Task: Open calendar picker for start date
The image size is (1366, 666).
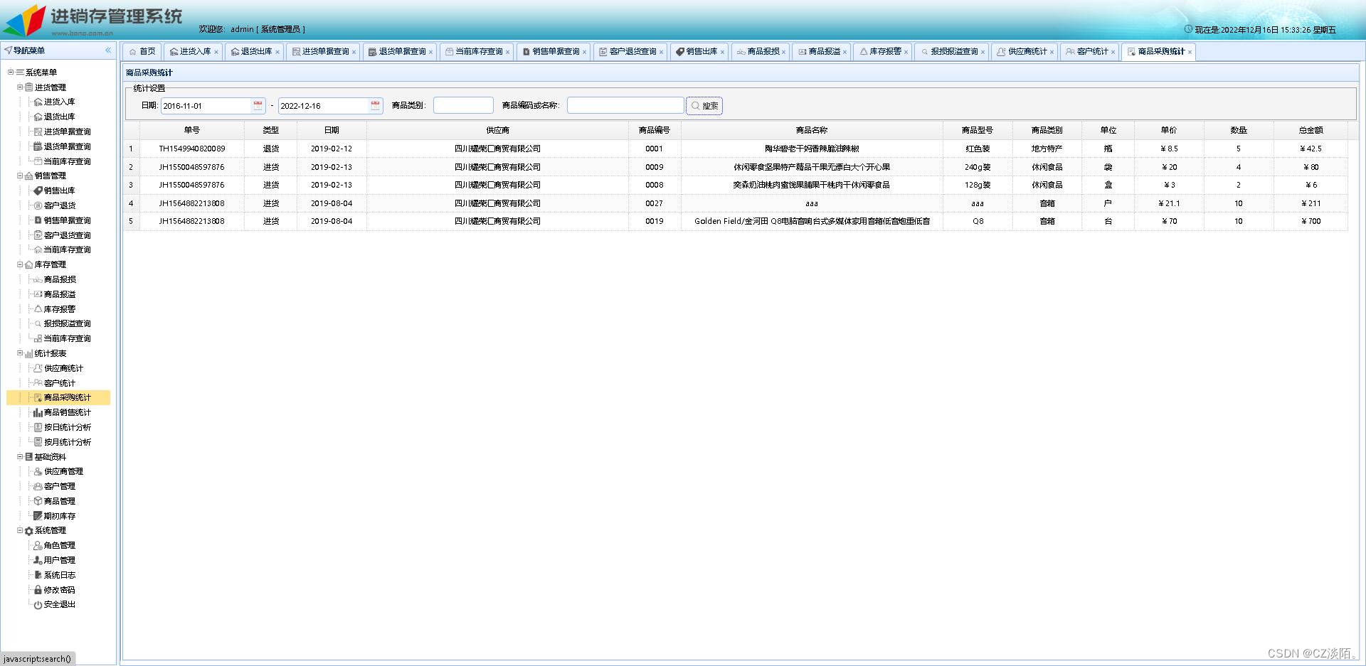Action: pos(258,105)
